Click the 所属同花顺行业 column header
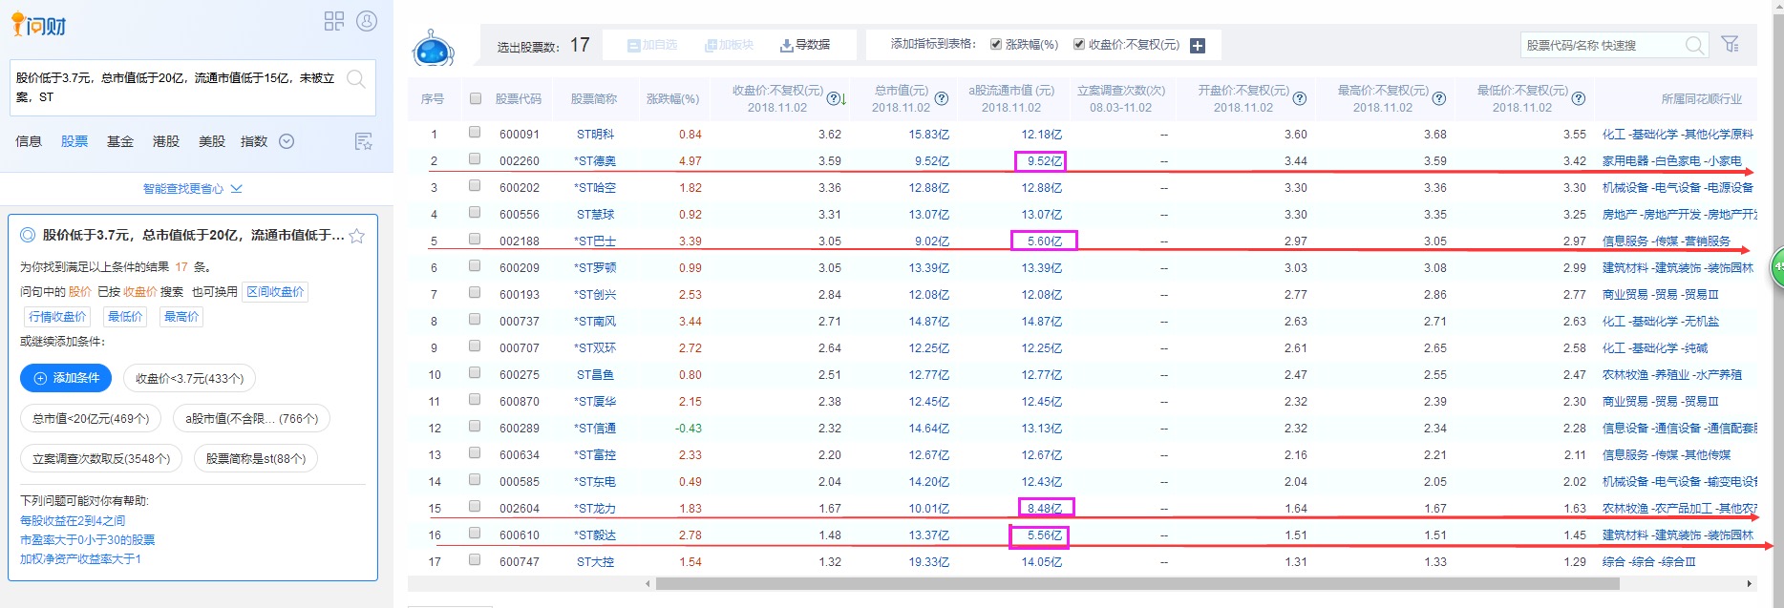This screenshot has width=1784, height=608. (1702, 99)
